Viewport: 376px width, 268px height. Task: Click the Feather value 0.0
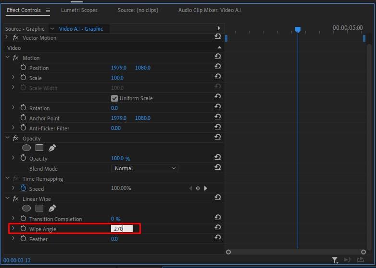(114, 239)
